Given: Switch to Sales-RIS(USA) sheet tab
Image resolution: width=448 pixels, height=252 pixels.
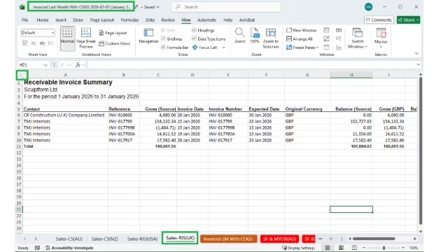Looking at the screenshot, I should [x=142, y=239].
